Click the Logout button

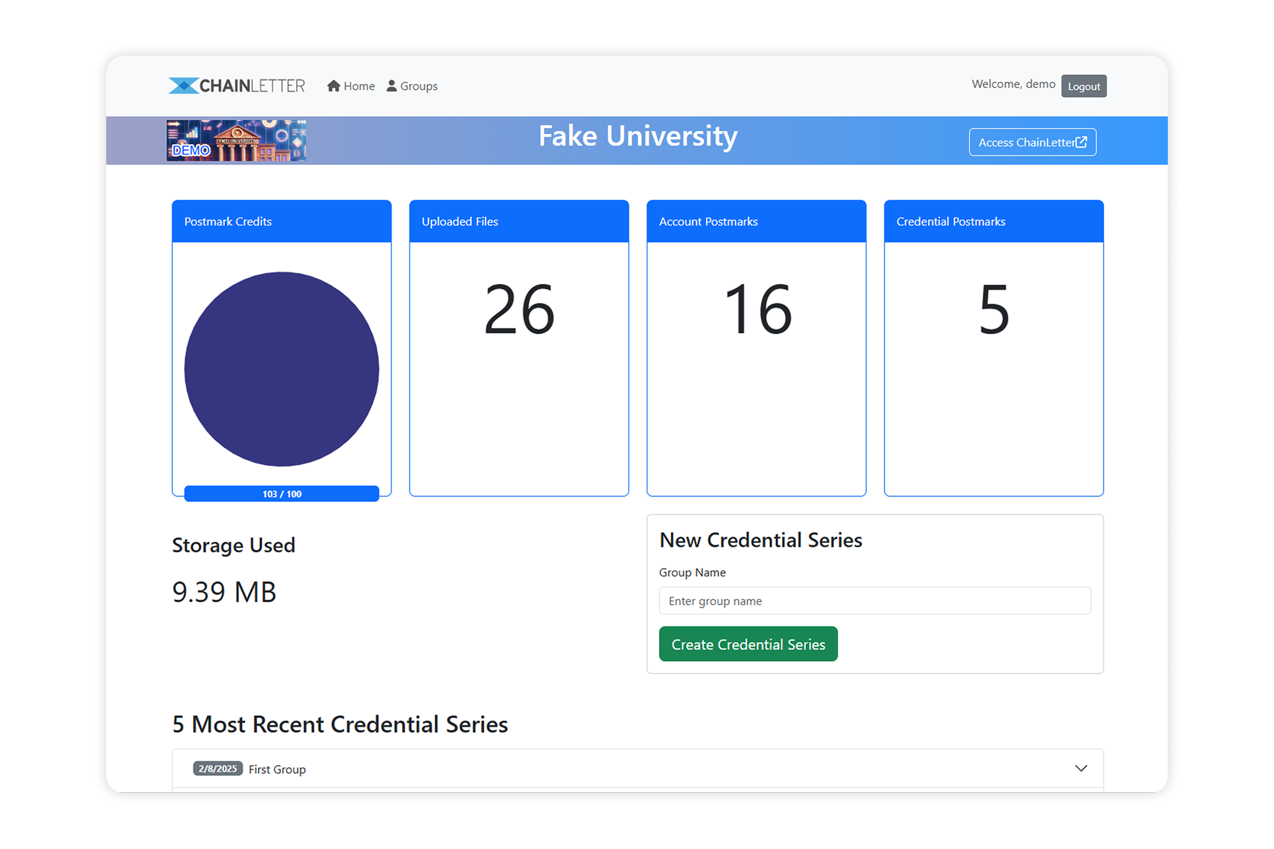pos(1084,86)
